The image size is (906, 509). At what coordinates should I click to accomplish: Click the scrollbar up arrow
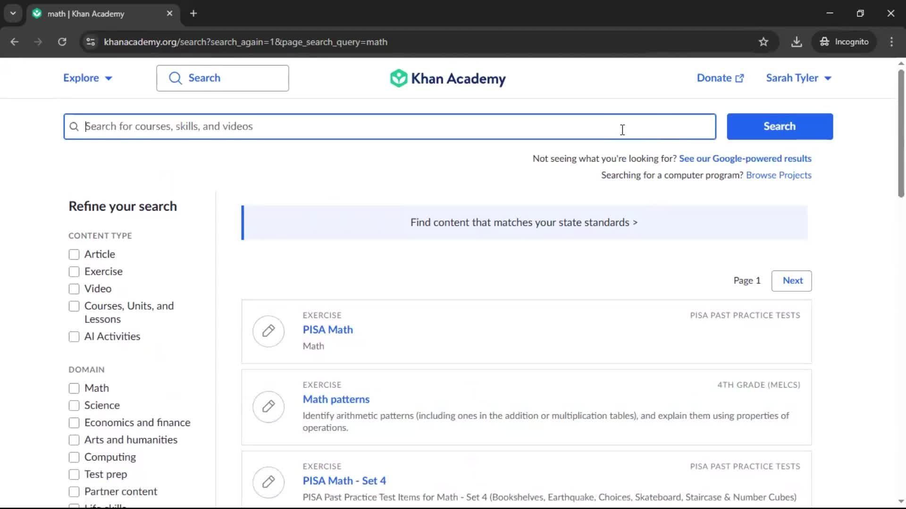coord(901,63)
